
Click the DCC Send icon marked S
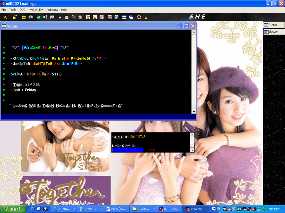point(88,17)
